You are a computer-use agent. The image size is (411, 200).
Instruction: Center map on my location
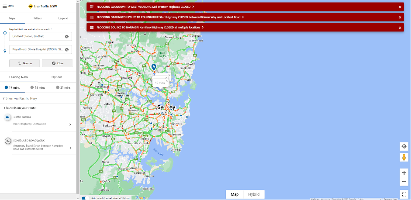(x=404, y=146)
